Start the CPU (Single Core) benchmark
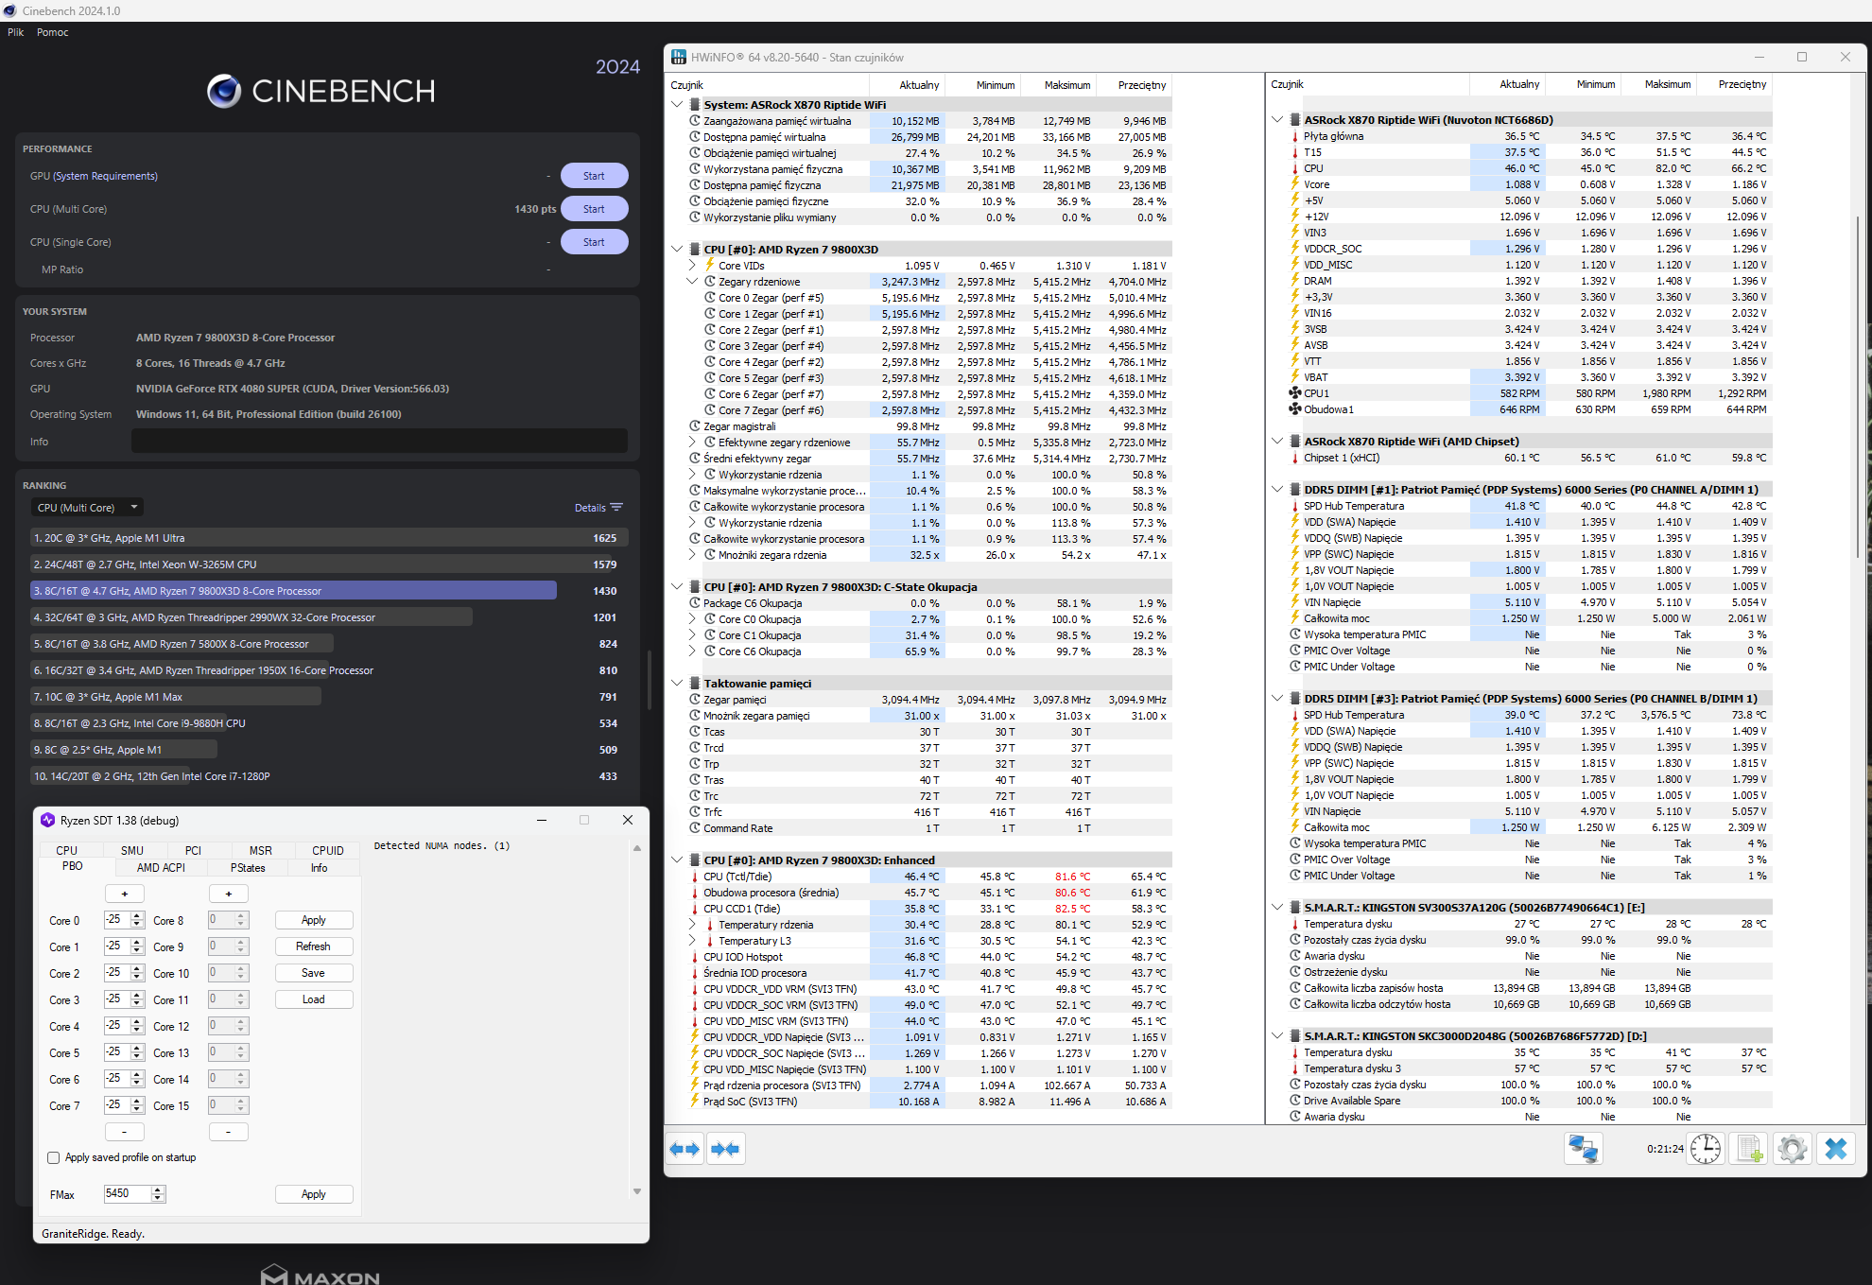This screenshot has width=1872, height=1285. click(594, 242)
